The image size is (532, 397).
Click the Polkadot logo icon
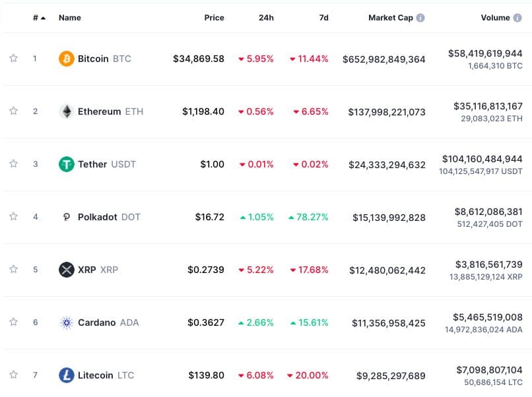[x=67, y=217]
